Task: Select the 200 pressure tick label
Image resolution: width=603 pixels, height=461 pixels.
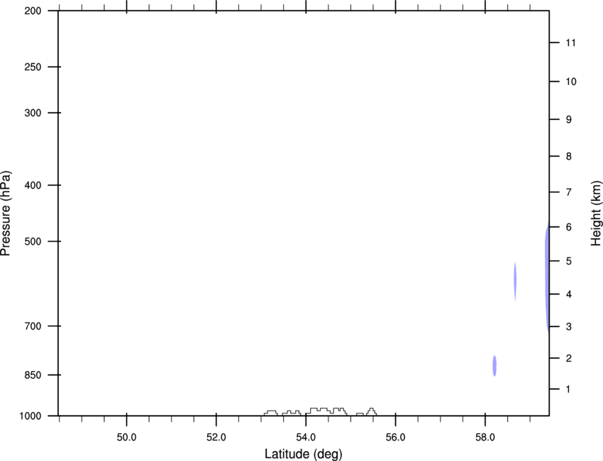Action: point(33,11)
